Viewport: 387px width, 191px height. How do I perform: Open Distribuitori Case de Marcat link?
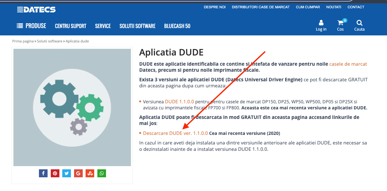[261, 7]
